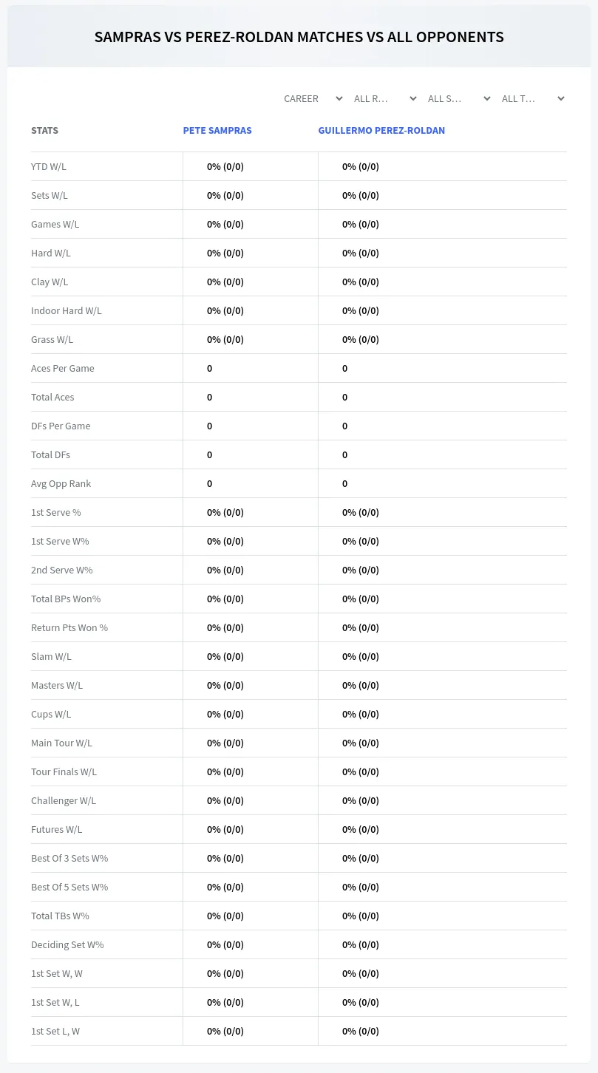Click the chevron arrow beside ALL T…
598x1073 pixels.
point(561,98)
